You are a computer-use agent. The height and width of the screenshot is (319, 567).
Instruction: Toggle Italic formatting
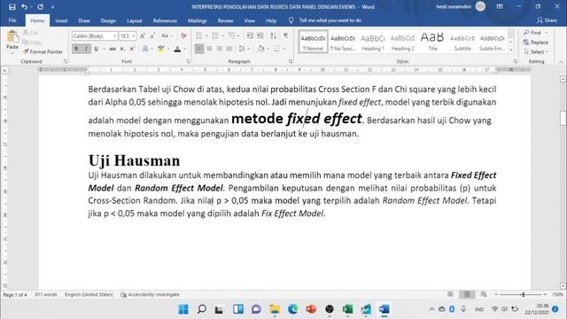(x=86, y=49)
